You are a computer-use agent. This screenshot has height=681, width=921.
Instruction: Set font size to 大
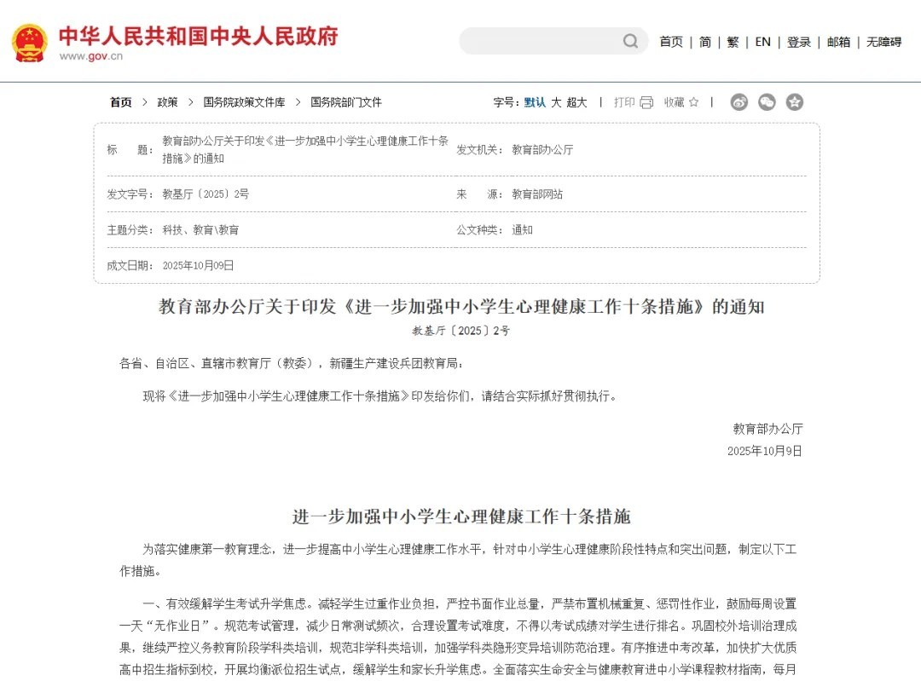click(556, 102)
